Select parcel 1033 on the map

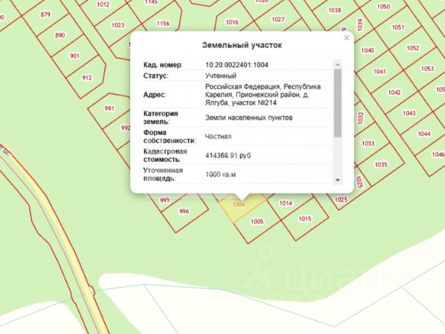pyautogui.click(x=368, y=143)
